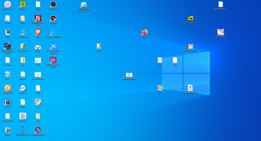
Task: Select the Cmder shortcut icon
Action: [23, 4]
